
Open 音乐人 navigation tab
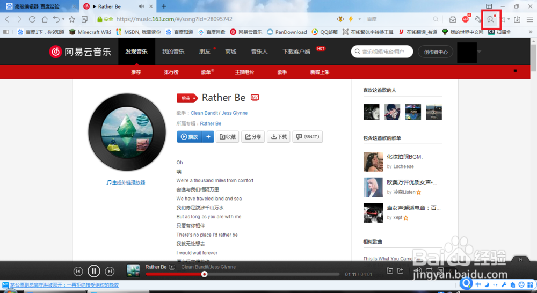click(x=259, y=52)
